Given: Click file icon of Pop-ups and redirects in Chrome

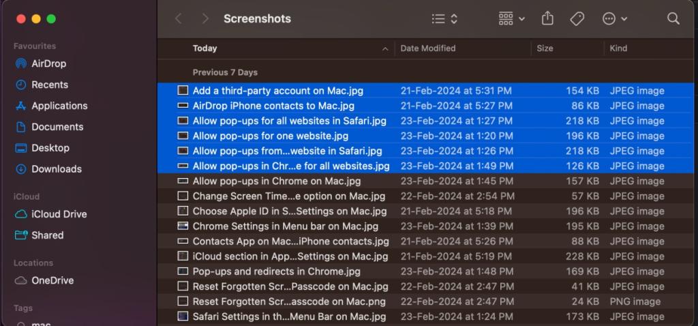Looking at the screenshot, I should tap(183, 271).
